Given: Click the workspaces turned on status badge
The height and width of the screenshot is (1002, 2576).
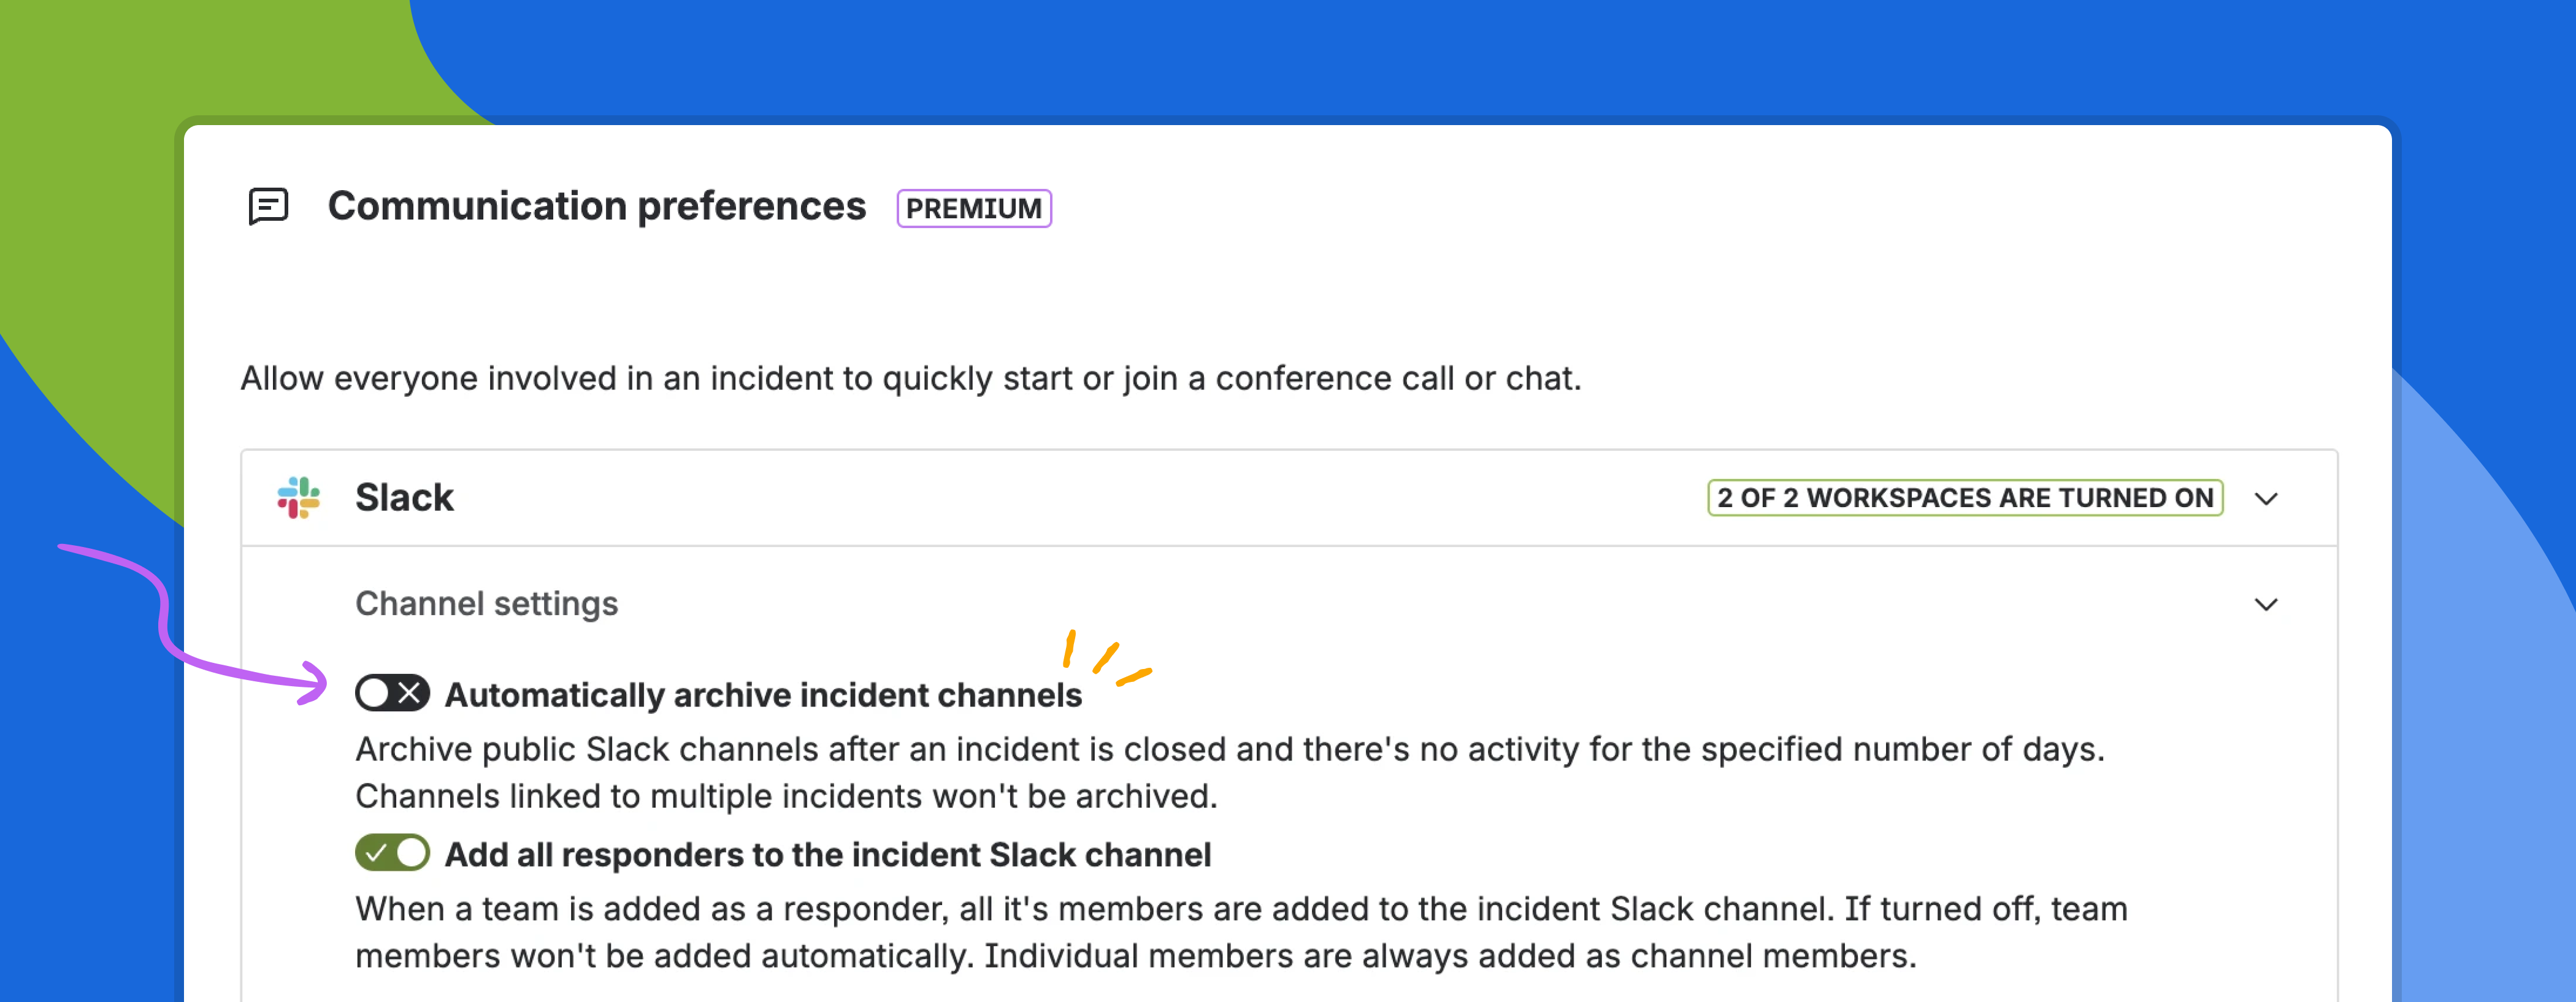Looking at the screenshot, I should pos(1965,497).
